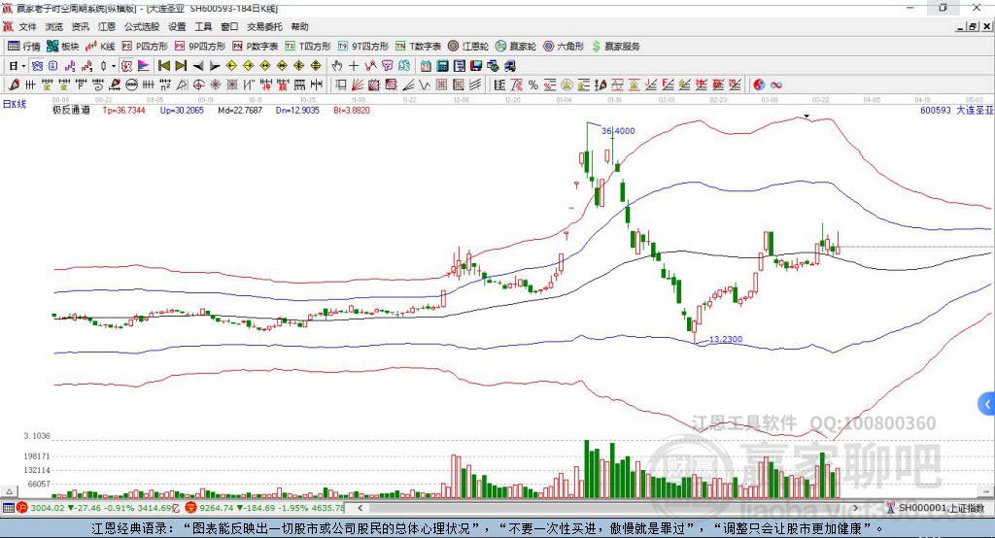Expand the blue side panel chevron
Viewport: 995px width, 538px height.
coord(987,404)
